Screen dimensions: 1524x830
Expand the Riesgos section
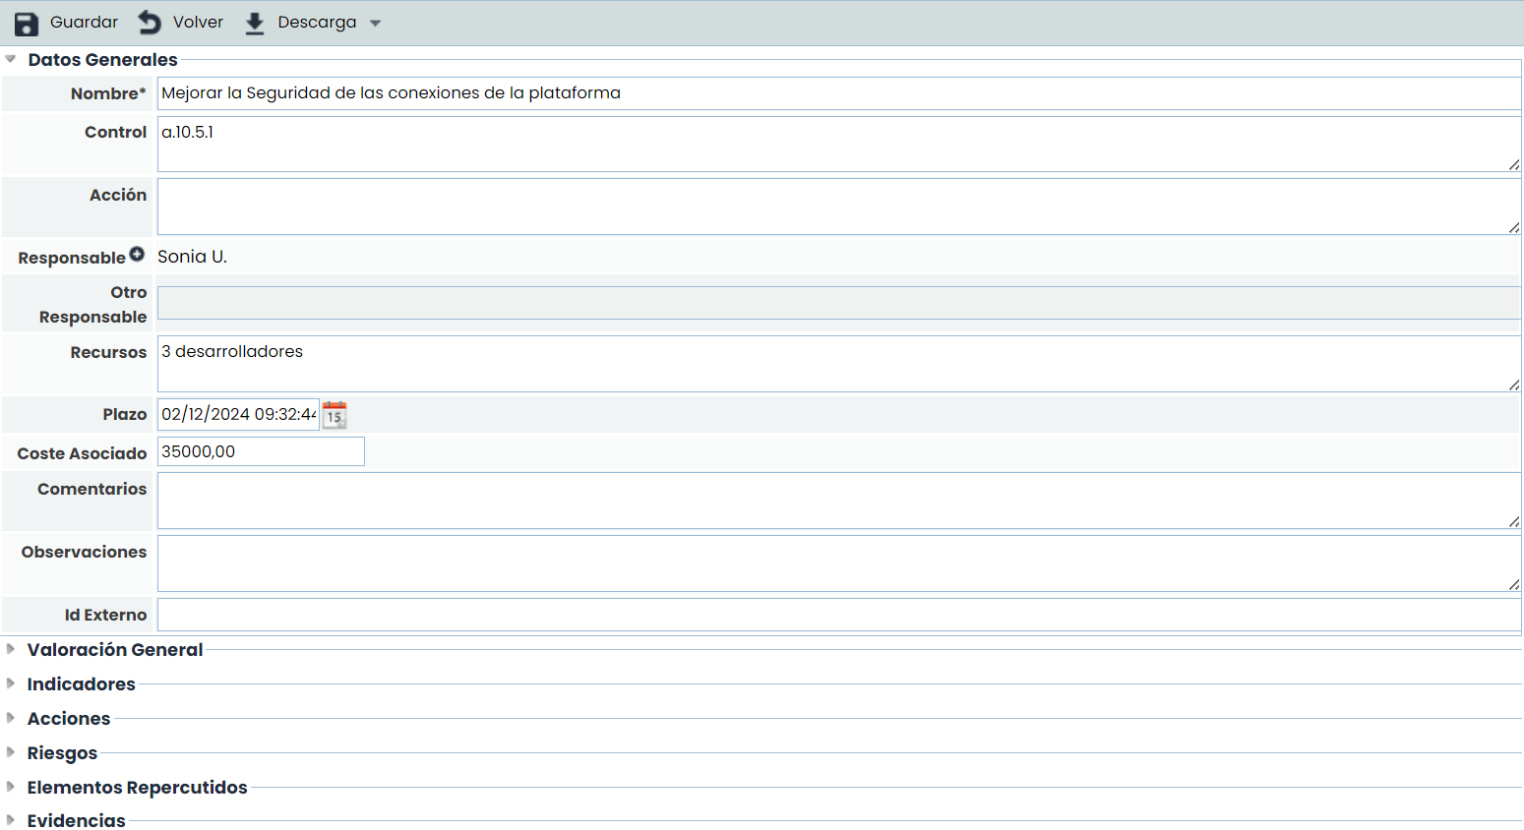coord(11,752)
